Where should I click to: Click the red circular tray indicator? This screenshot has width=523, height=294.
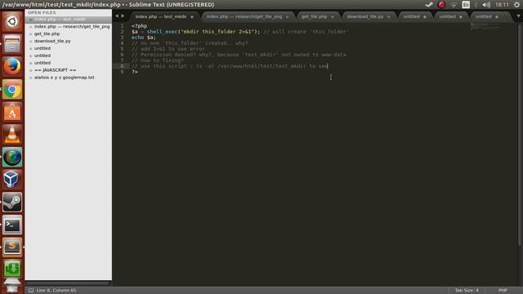click(441, 5)
